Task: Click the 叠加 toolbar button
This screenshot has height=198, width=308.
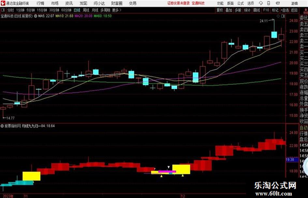Action: tap(229, 10)
